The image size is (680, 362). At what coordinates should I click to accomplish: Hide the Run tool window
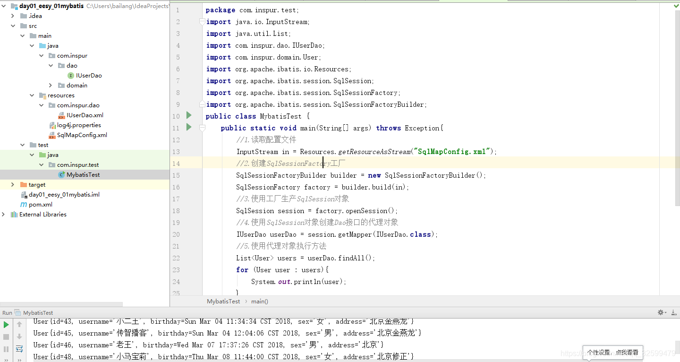pyautogui.click(x=673, y=312)
